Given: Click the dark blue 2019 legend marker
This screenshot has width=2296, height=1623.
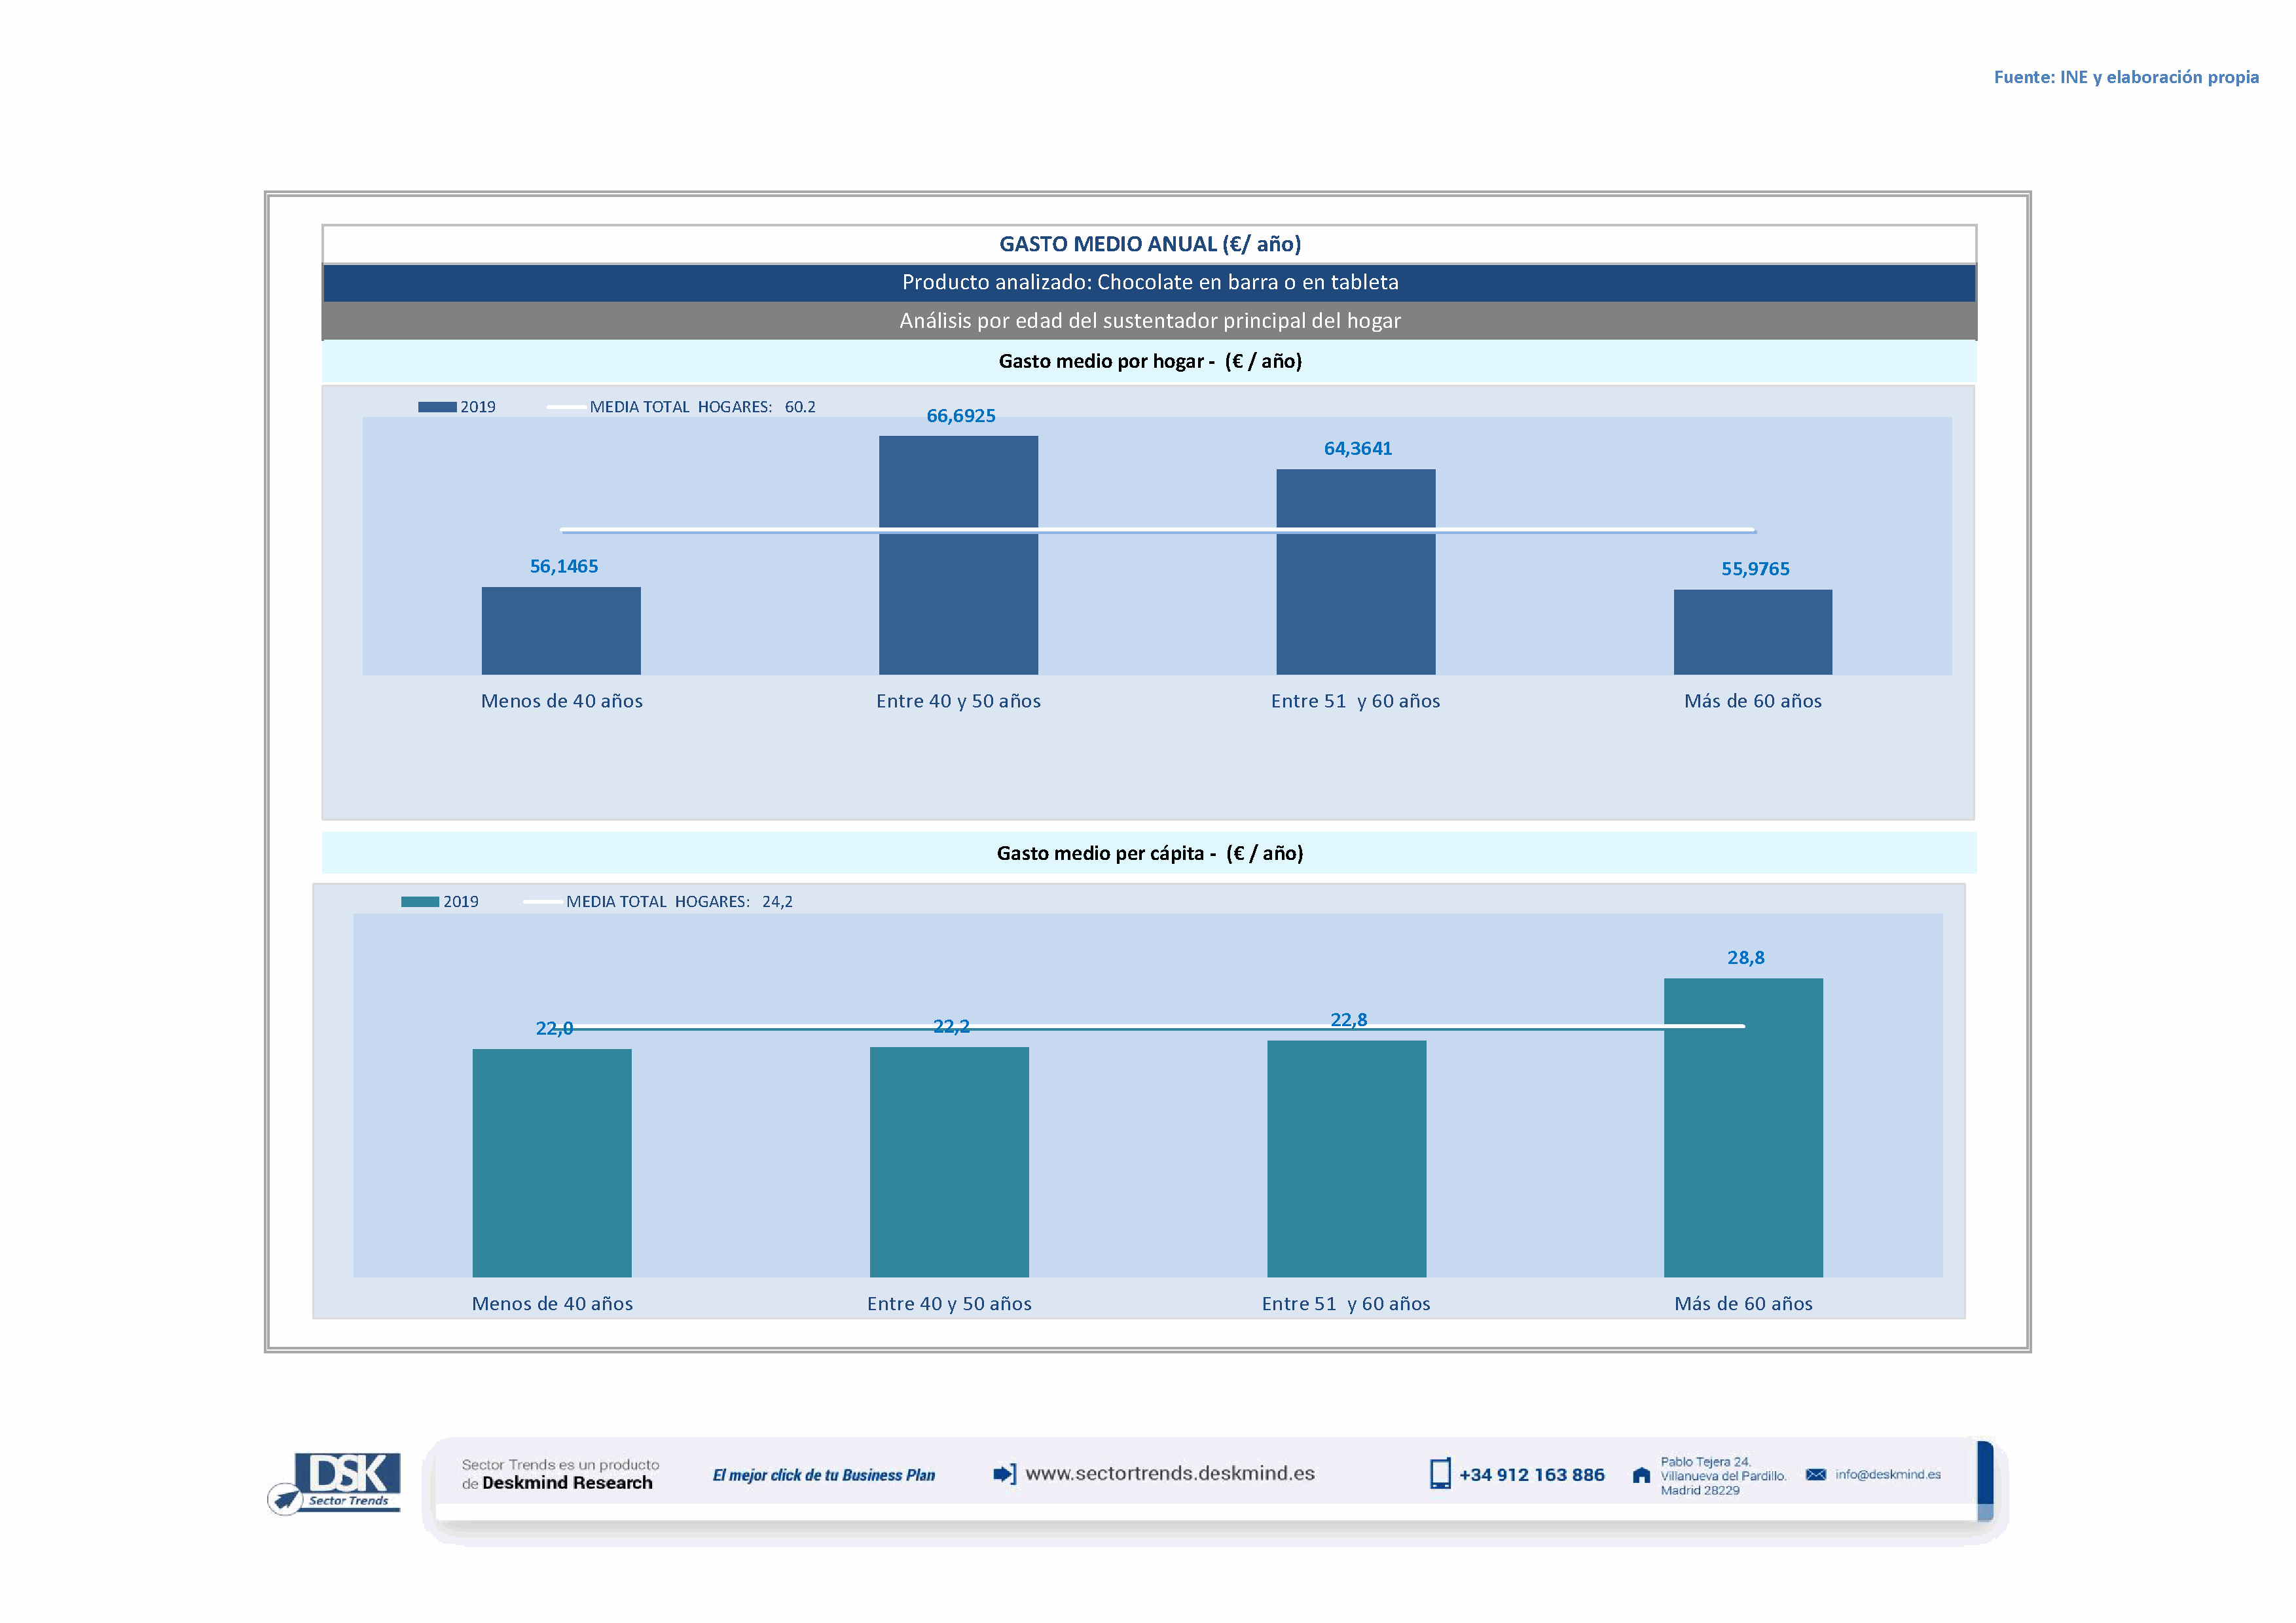Looking at the screenshot, I should (437, 407).
